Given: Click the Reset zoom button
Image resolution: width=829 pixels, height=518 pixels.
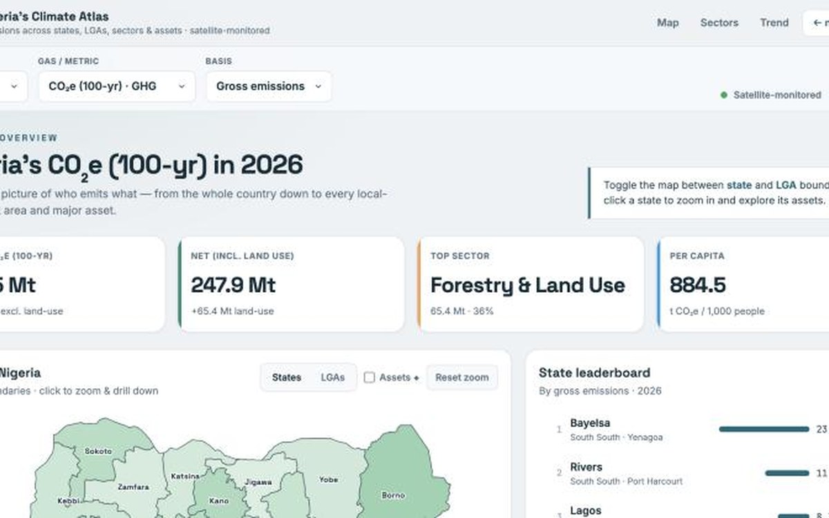Looking at the screenshot, I should pyautogui.click(x=462, y=378).
